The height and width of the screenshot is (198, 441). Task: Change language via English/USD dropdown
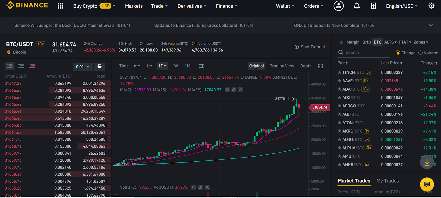tap(402, 6)
